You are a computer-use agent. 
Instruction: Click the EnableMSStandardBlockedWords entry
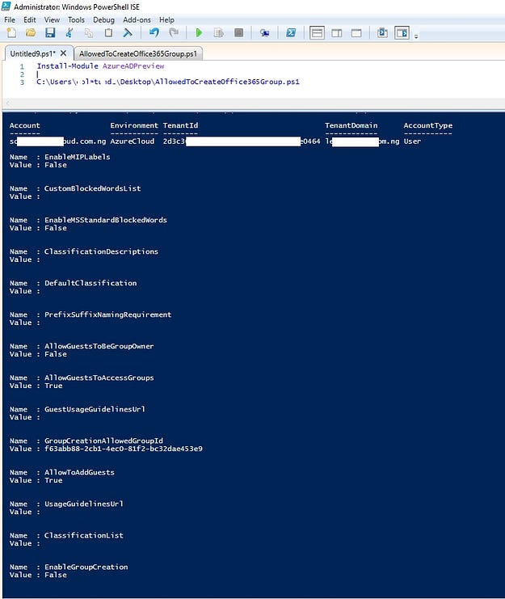click(106, 220)
